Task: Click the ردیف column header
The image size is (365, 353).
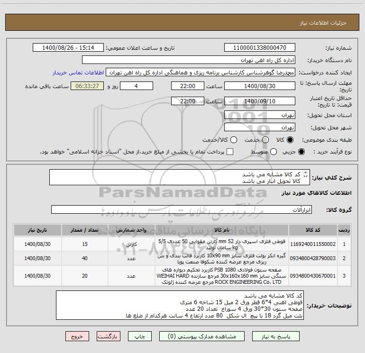Action: (344, 230)
